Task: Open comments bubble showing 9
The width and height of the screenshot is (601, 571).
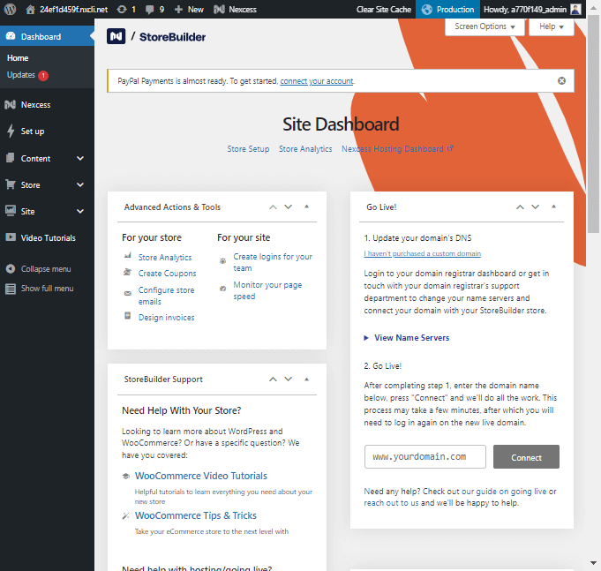Action: tap(154, 9)
